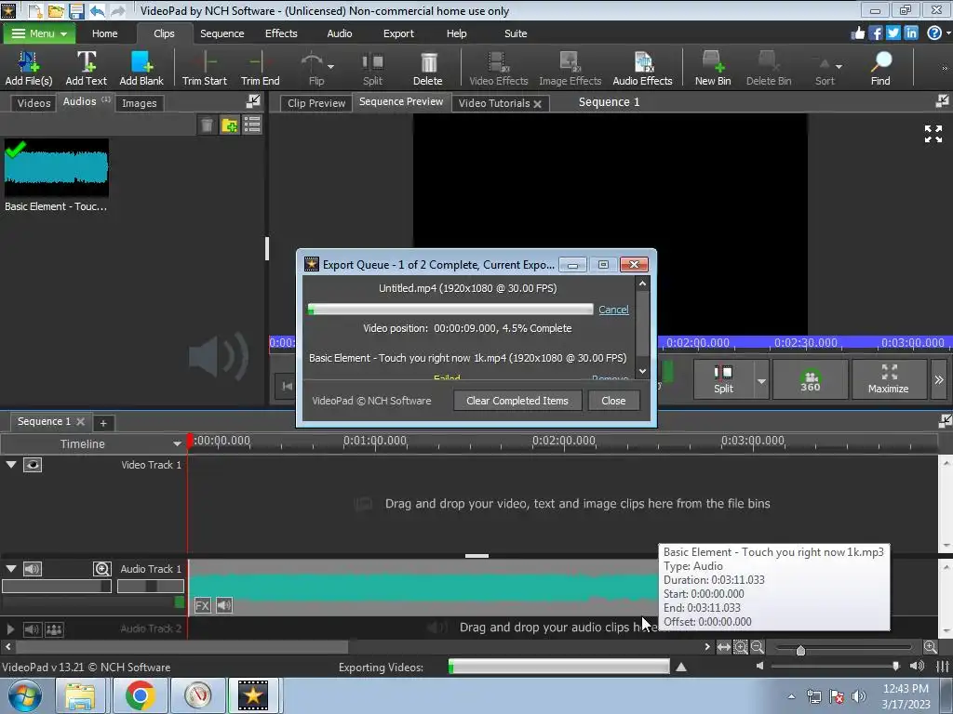The height and width of the screenshot is (714, 953).
Task: Click the thumbs-up like icon
Action: 857,33
